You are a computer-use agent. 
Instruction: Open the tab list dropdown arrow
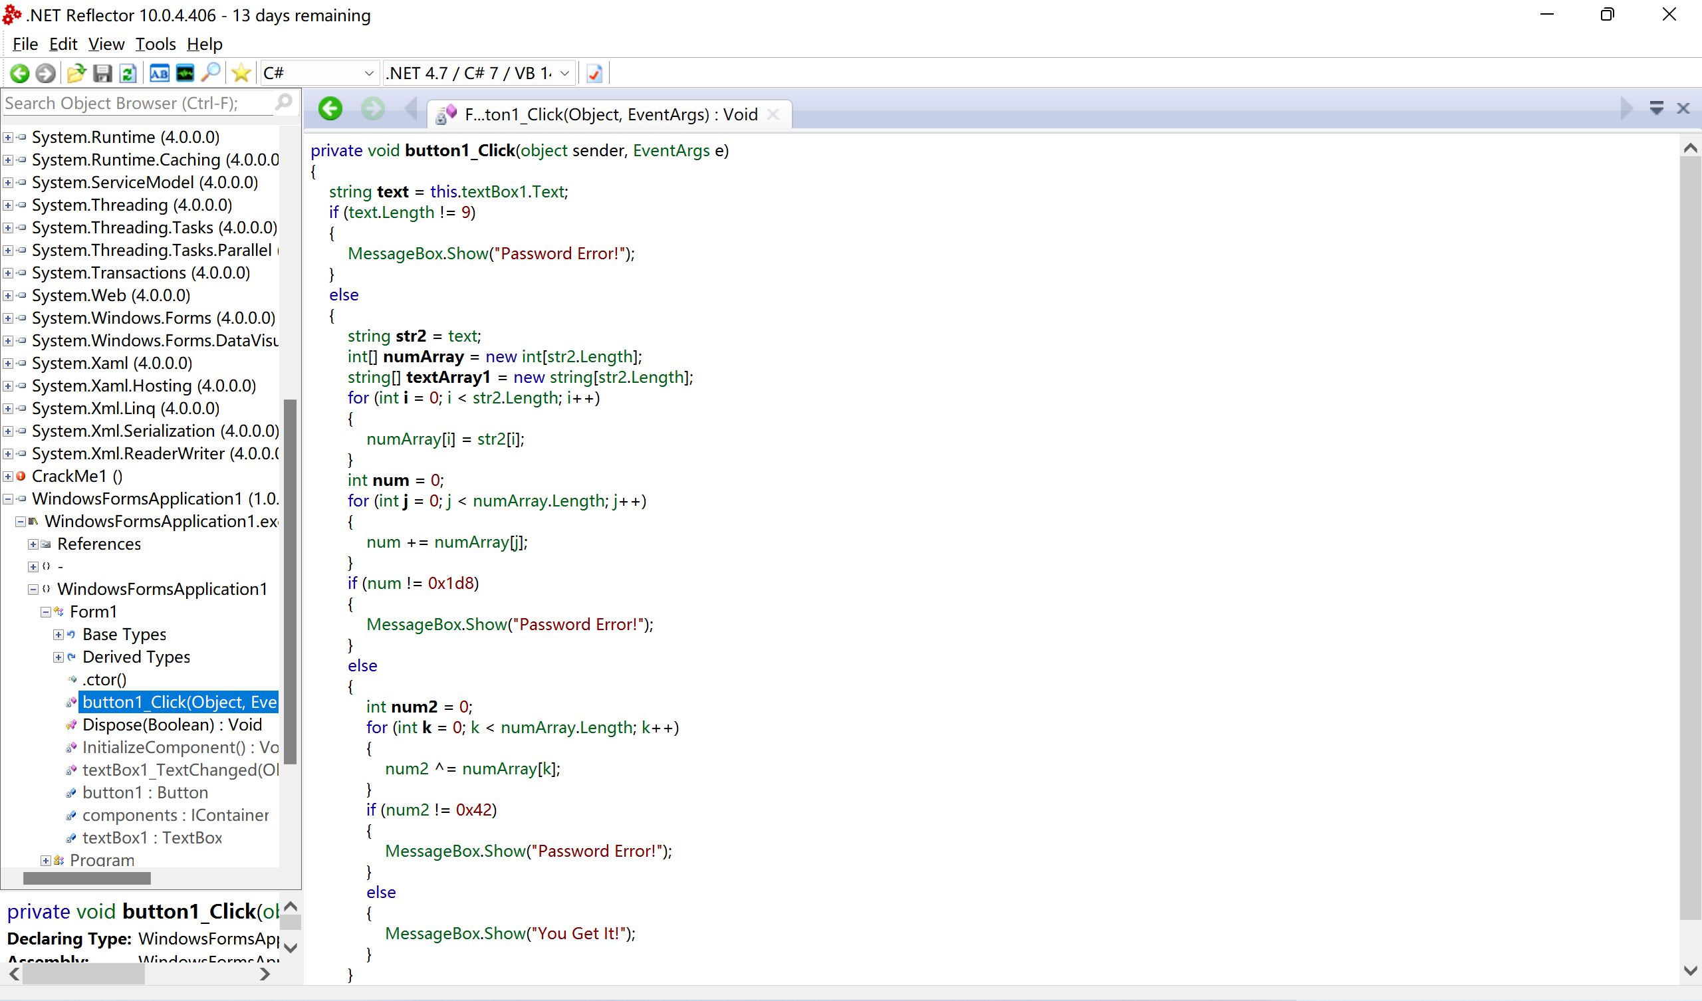coord(1657,108)
